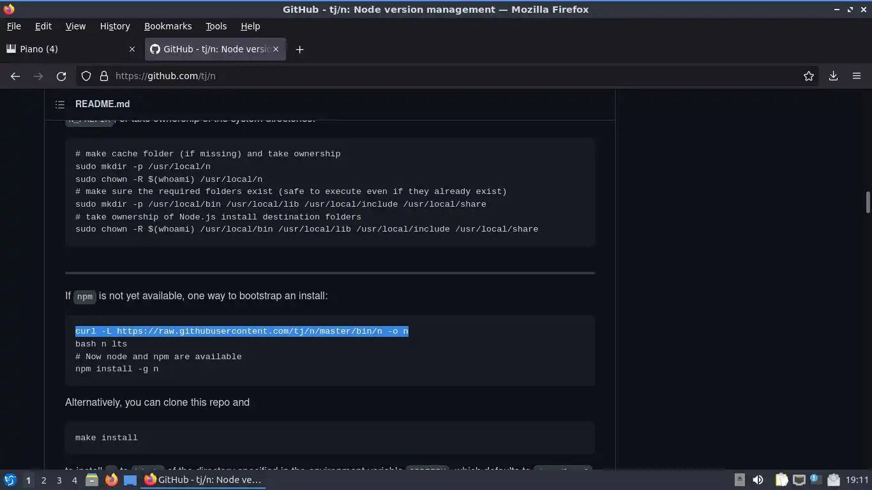Click the inline 'npm' code word
Viewport: 872px width, 490px height.
click(85, 297)
